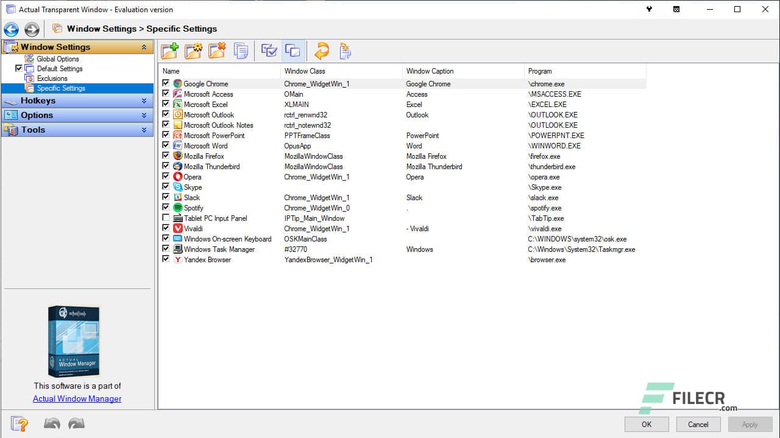Disable the Mozilla Firefox setting
The image size is (780, 438).
point(165,156)
